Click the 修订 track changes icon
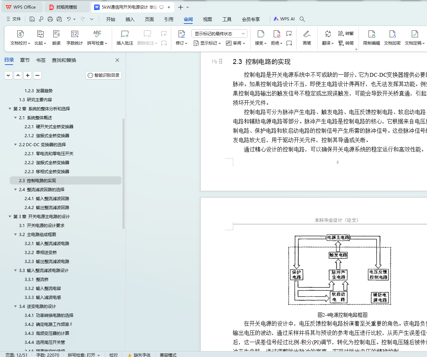427x357 pixels. coord(181,34)
